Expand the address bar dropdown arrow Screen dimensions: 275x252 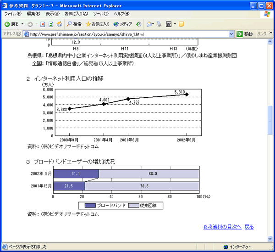(x=231, y=34)
